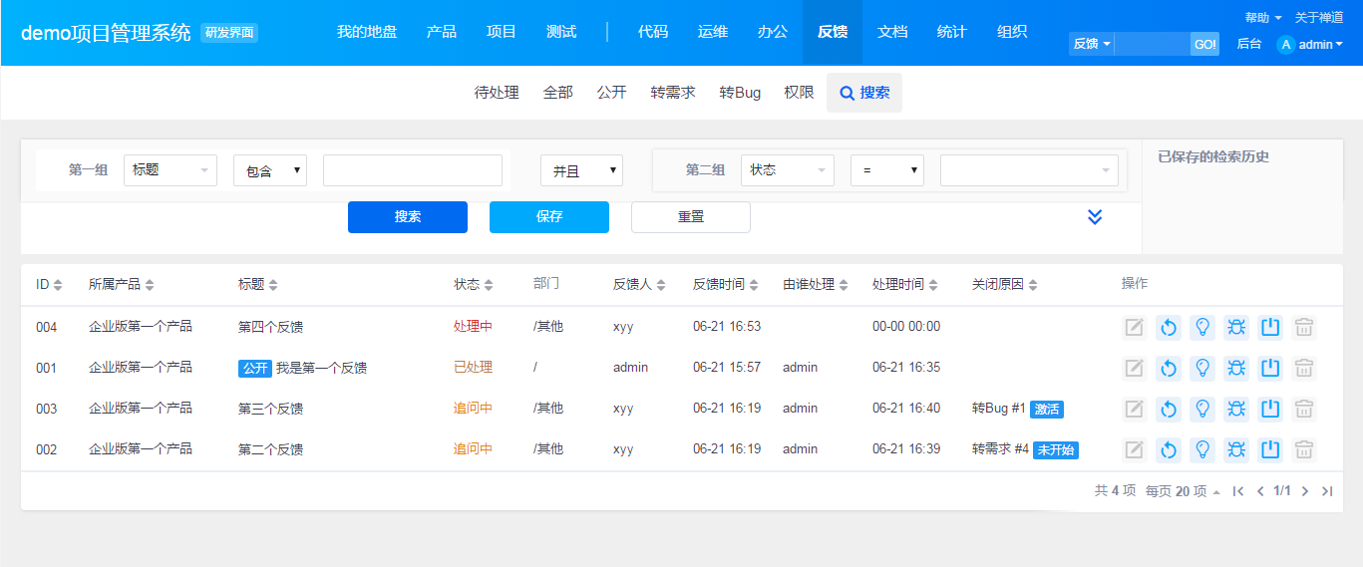Viewport: 1363px width, 567px height.
Task: Open 我的地盘 in top navigation
Action: click(367, 32)
